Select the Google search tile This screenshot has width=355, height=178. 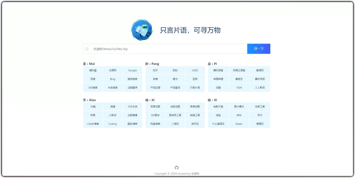[132, 70]
